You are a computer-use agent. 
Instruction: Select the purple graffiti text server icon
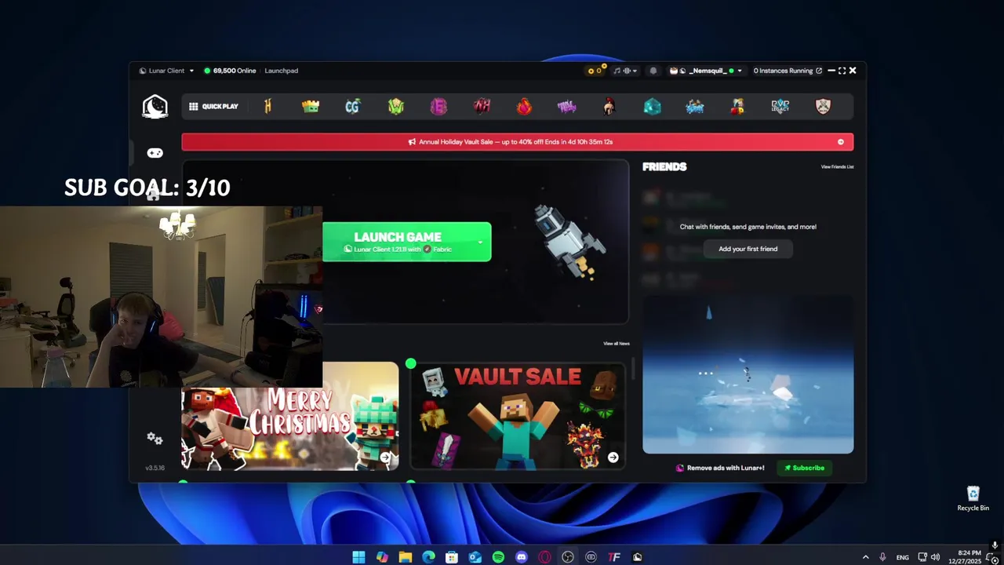566,107
